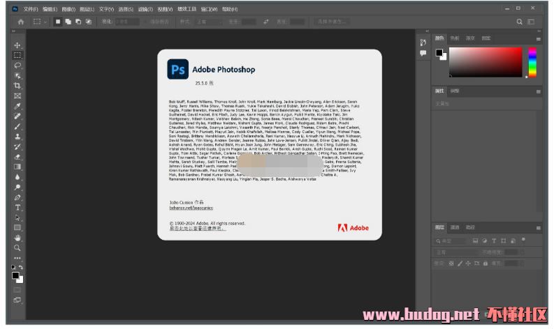The width and height of the screenshot is (554, 329).
Task: Collapse the right panel dock arrows
Action: coord(539,31)
